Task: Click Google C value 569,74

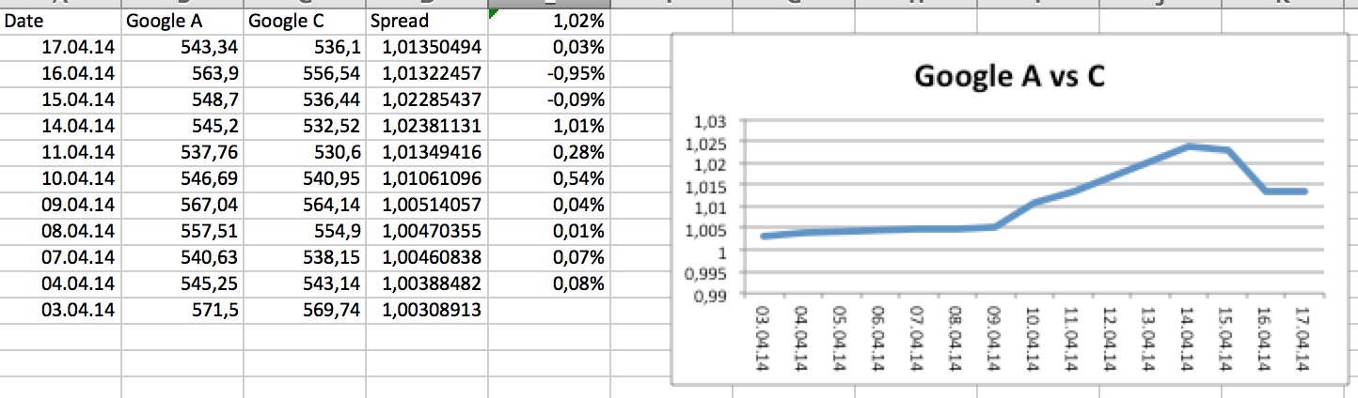Action: tap(305, 308)
